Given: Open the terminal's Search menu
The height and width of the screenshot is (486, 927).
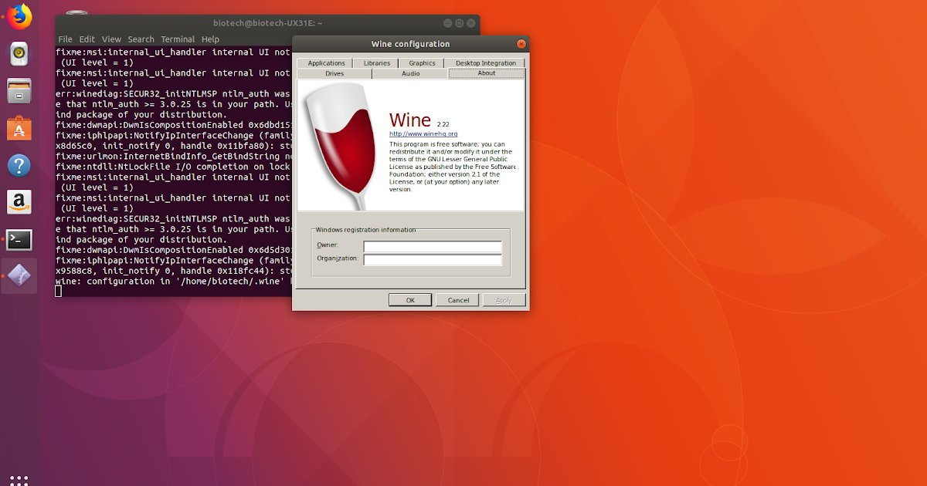Looking at the screenshot, I should [141, 39].
